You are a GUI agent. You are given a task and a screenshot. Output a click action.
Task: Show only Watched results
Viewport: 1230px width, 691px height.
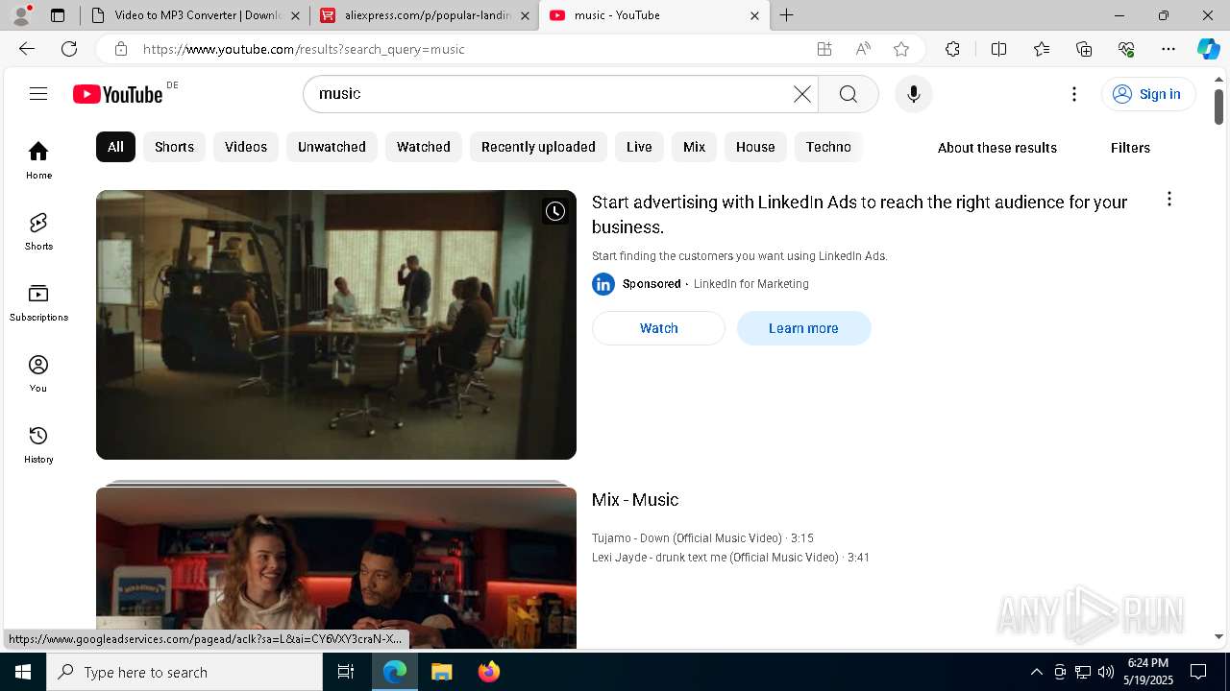tap(424, 147)
